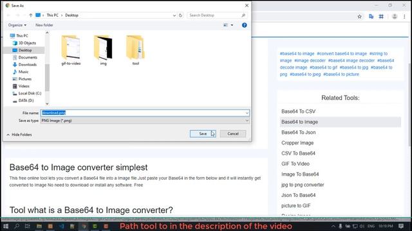412x231 pixels.
Task: Click the Cancel button in Save As dialog
Action: [x=233, y=134]
